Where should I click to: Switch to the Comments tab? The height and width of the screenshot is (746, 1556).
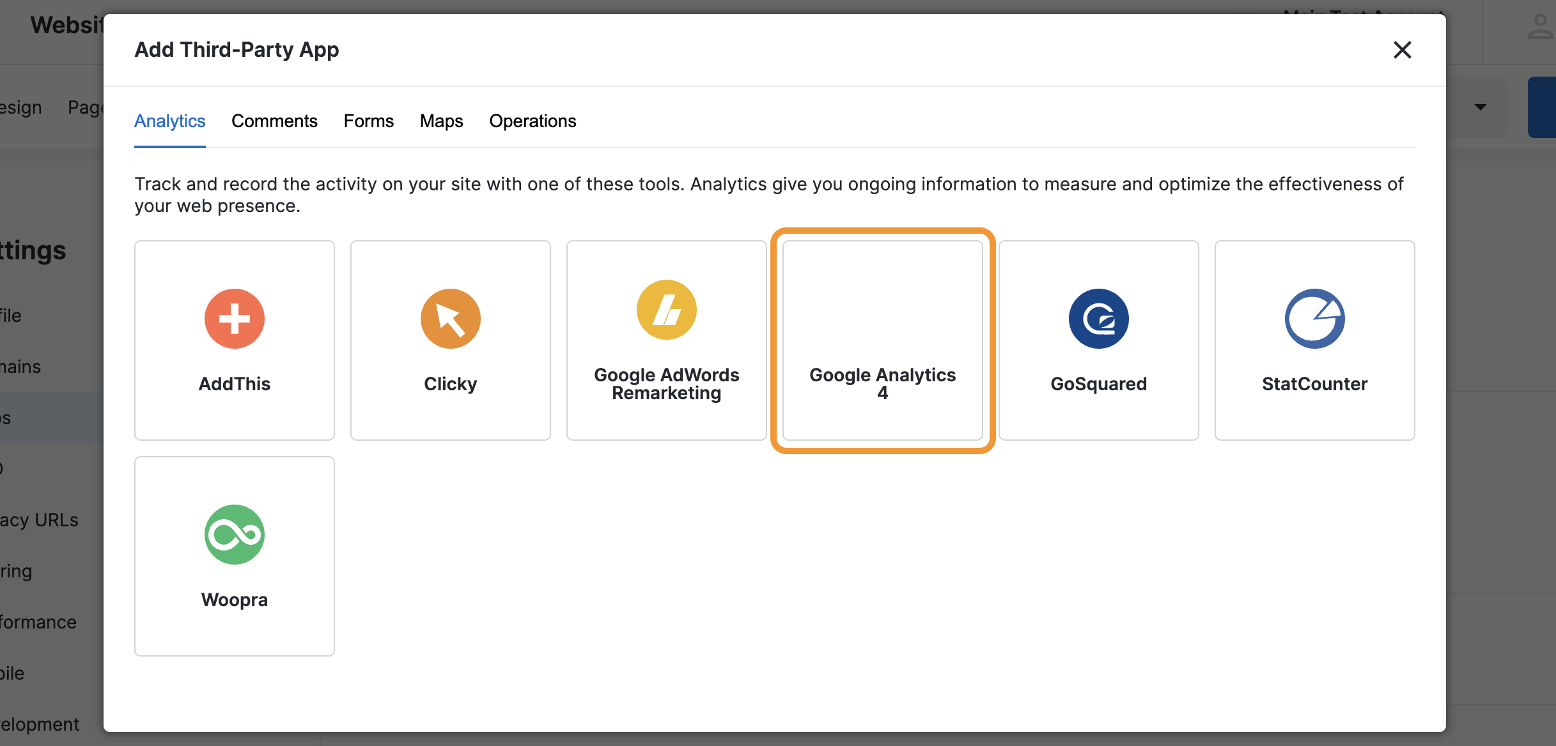274,121
